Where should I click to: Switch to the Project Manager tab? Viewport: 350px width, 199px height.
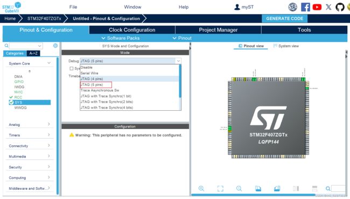(x=218, y=30)
